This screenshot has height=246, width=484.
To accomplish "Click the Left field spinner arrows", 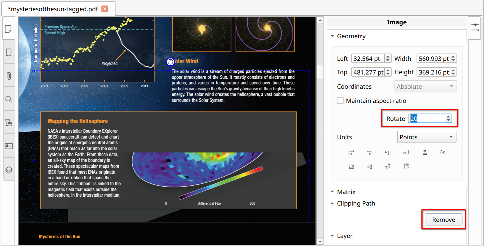I will (x=388, y=58).
